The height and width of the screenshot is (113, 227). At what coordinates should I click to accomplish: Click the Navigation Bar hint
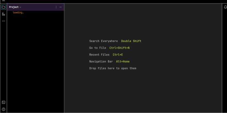coord(101,62)
